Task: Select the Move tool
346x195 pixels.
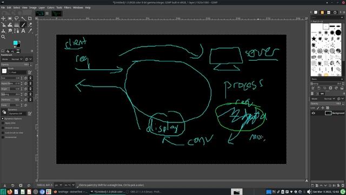Action: click(x=3, y=18)
